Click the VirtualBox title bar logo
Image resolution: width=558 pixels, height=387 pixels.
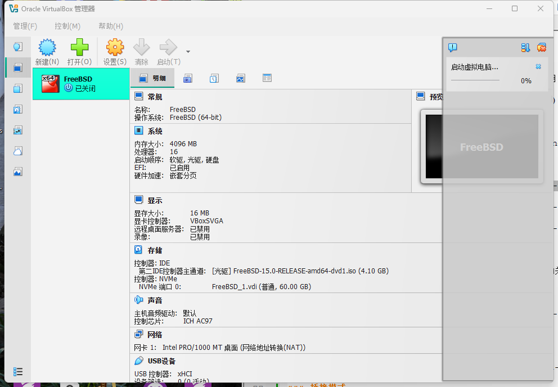13,8
